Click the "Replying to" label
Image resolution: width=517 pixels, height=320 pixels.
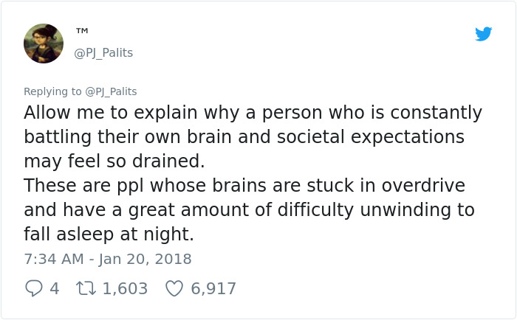click(52, 91)
